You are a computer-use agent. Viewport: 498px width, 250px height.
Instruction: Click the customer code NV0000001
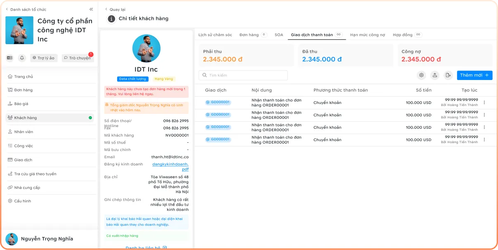(x=177, y=135)
